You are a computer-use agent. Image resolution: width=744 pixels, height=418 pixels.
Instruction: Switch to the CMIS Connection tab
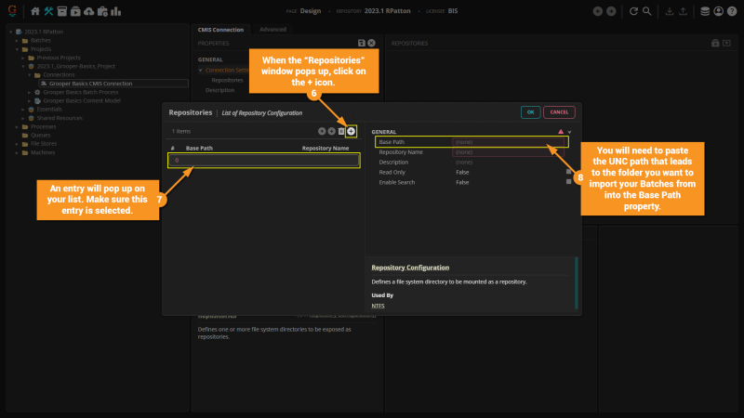click(x=220, y=30)
